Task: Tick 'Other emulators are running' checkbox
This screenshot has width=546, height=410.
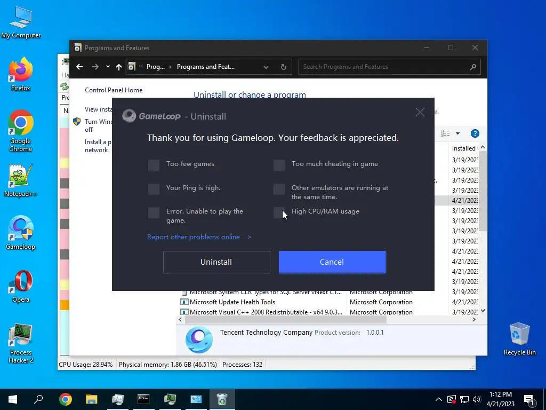Action: pyautogui.click(x=279, y=189)
